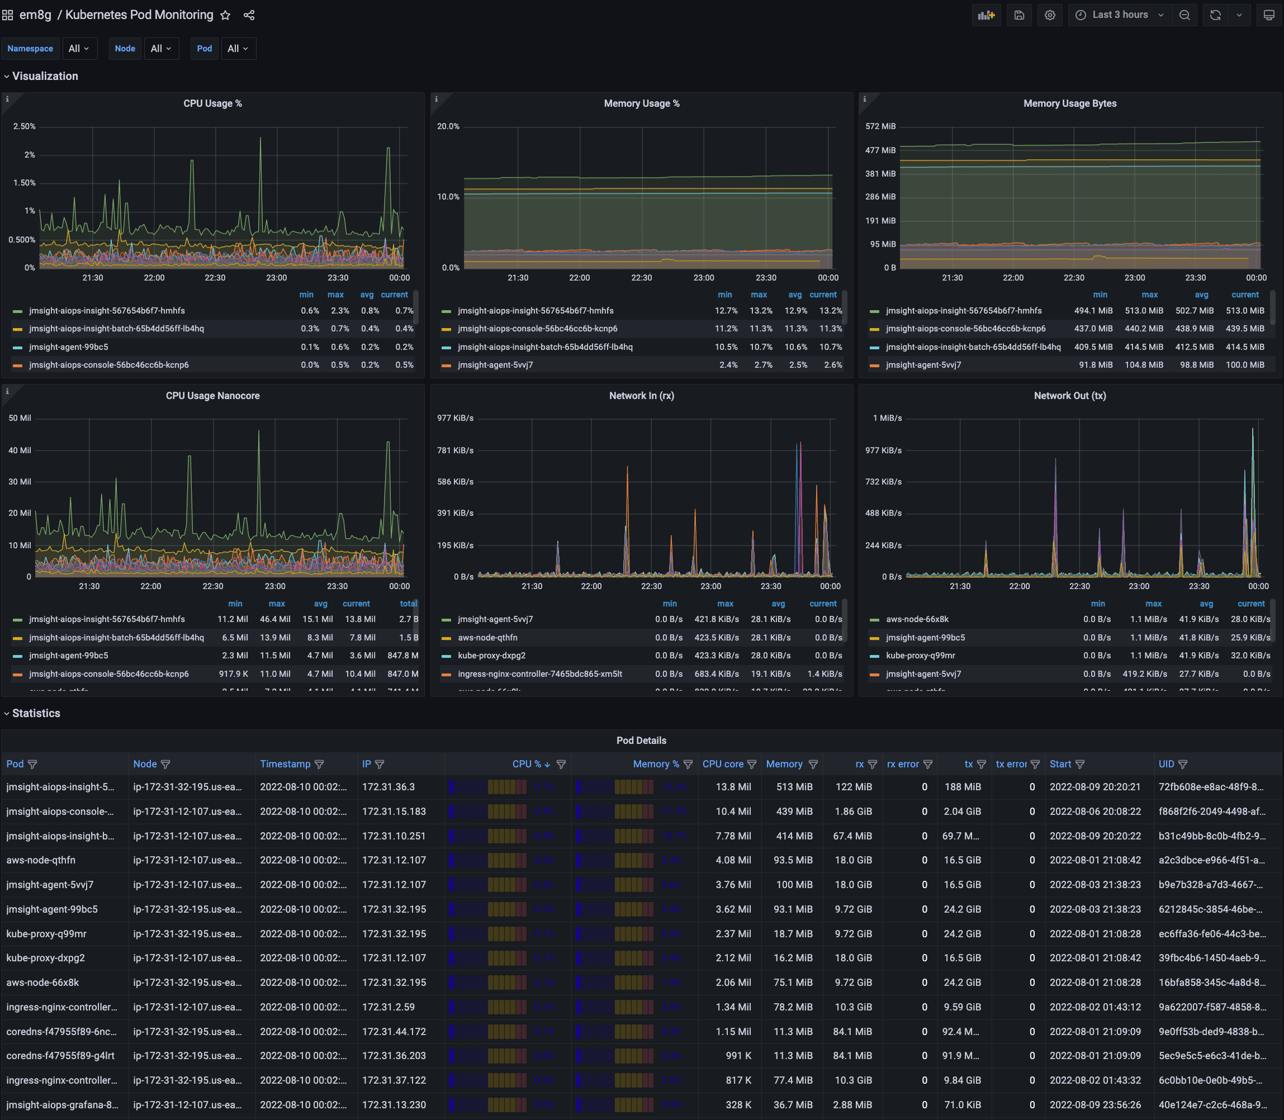This screenshot has width=1284, height=1120.
Task: Open the Last 3 hours time picker
Action: [1120, 15]
